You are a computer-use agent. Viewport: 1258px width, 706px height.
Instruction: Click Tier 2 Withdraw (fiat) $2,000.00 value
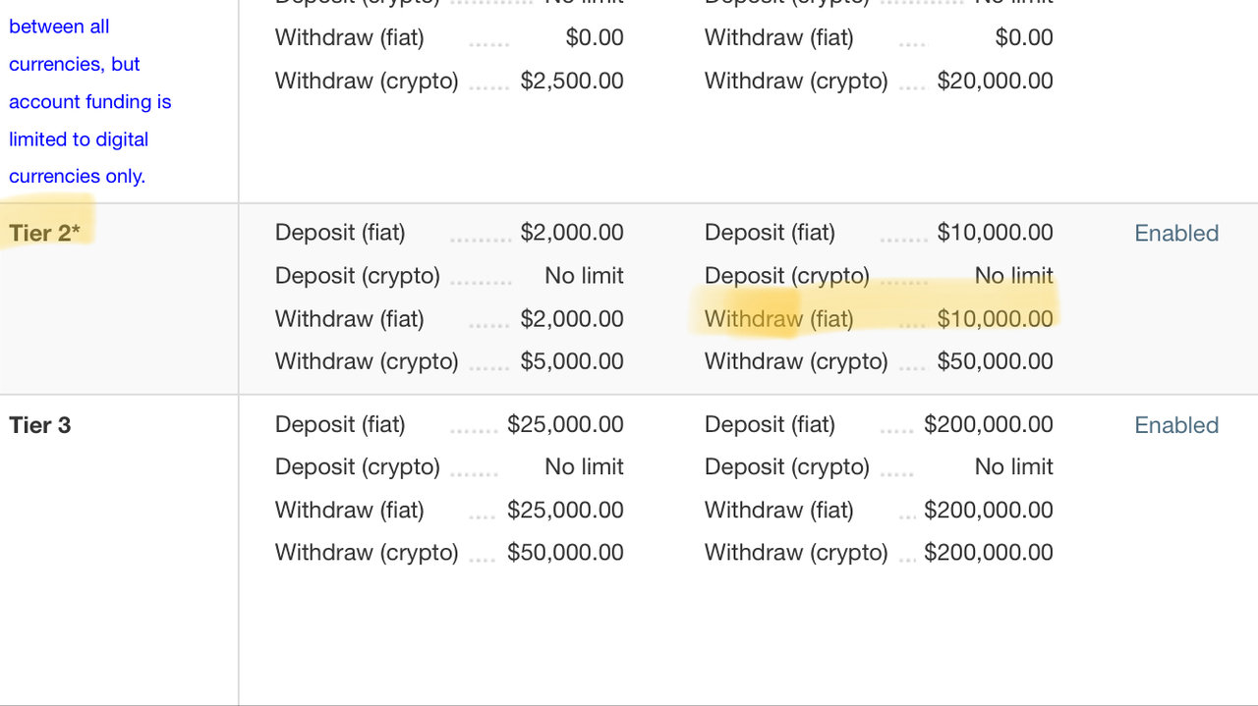[572, 319]
